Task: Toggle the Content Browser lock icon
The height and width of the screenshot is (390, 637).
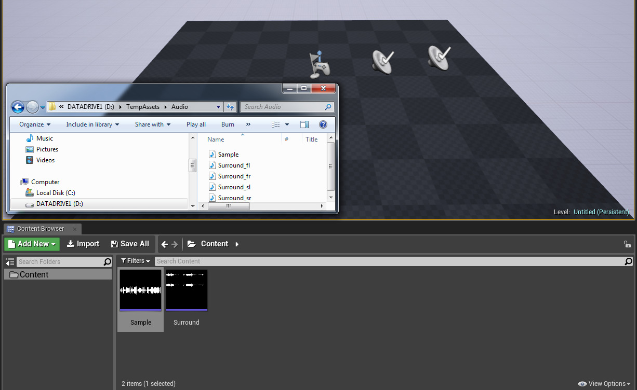Action: coord(627,244)
